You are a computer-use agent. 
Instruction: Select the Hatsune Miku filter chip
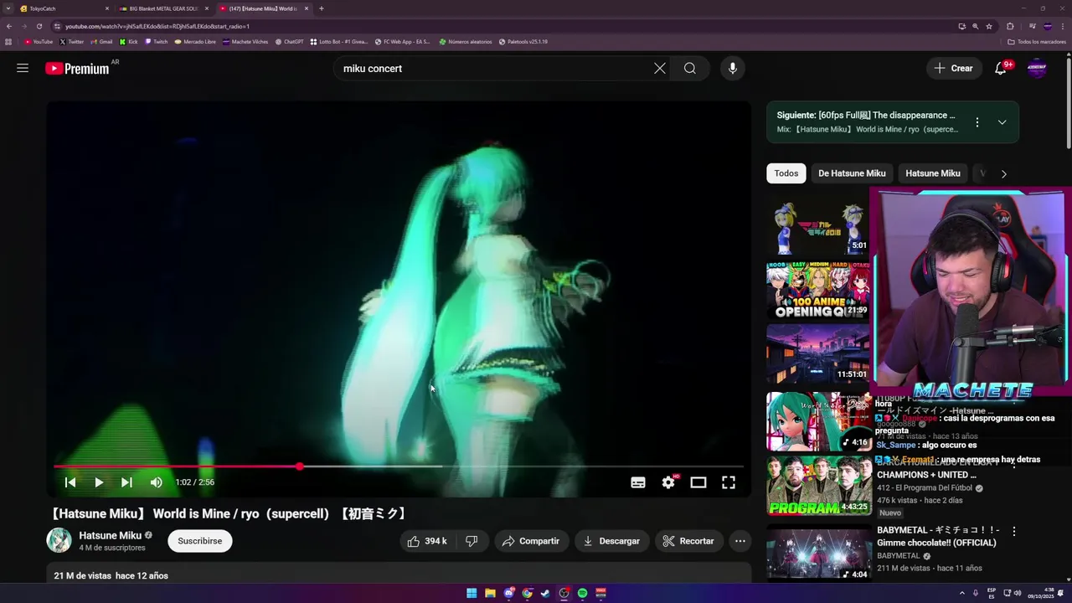[933, 173]
